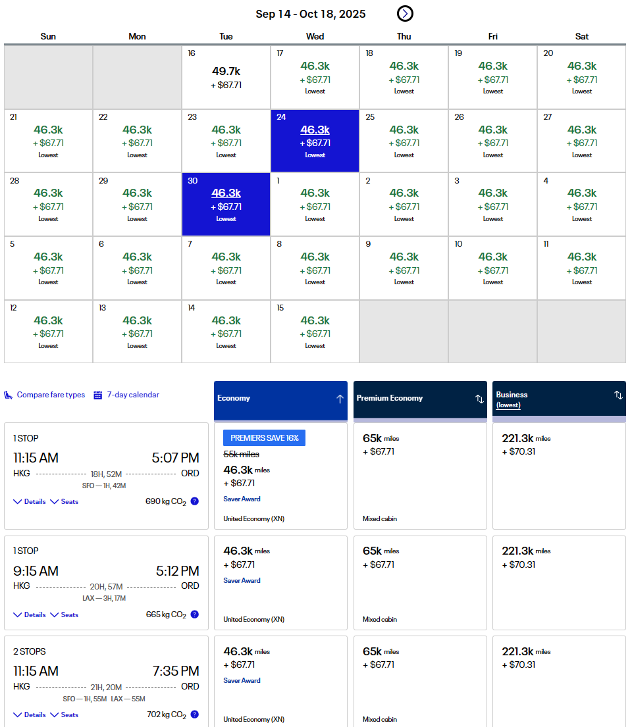Click CO2 info icon for 702 kg flight
This screenshot has width=632, height=727.
click(x=194, y=714)
